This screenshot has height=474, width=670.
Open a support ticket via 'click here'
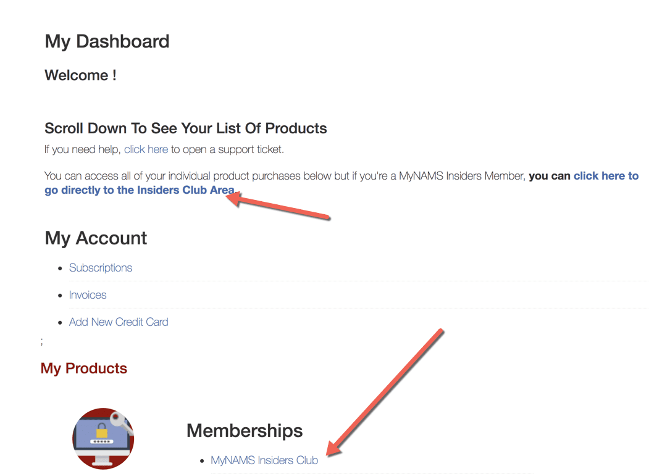146,149
